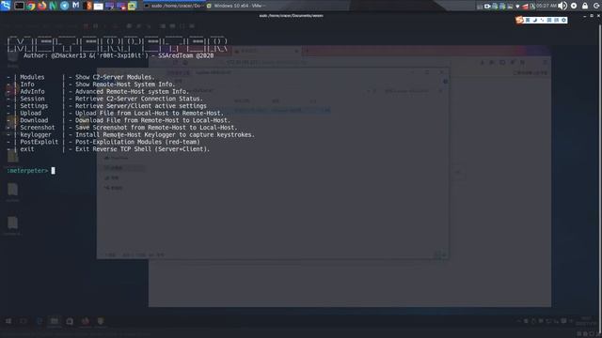
Task: Open the Windows Start button in VM
Action: tap(8, 321)
